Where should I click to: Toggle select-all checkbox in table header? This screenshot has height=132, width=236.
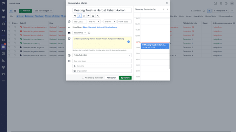(x=9, y=23)
